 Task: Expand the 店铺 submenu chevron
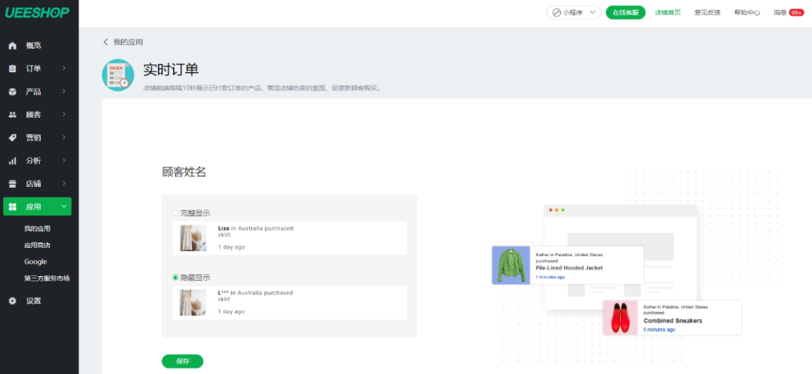[x=64, y=184]
